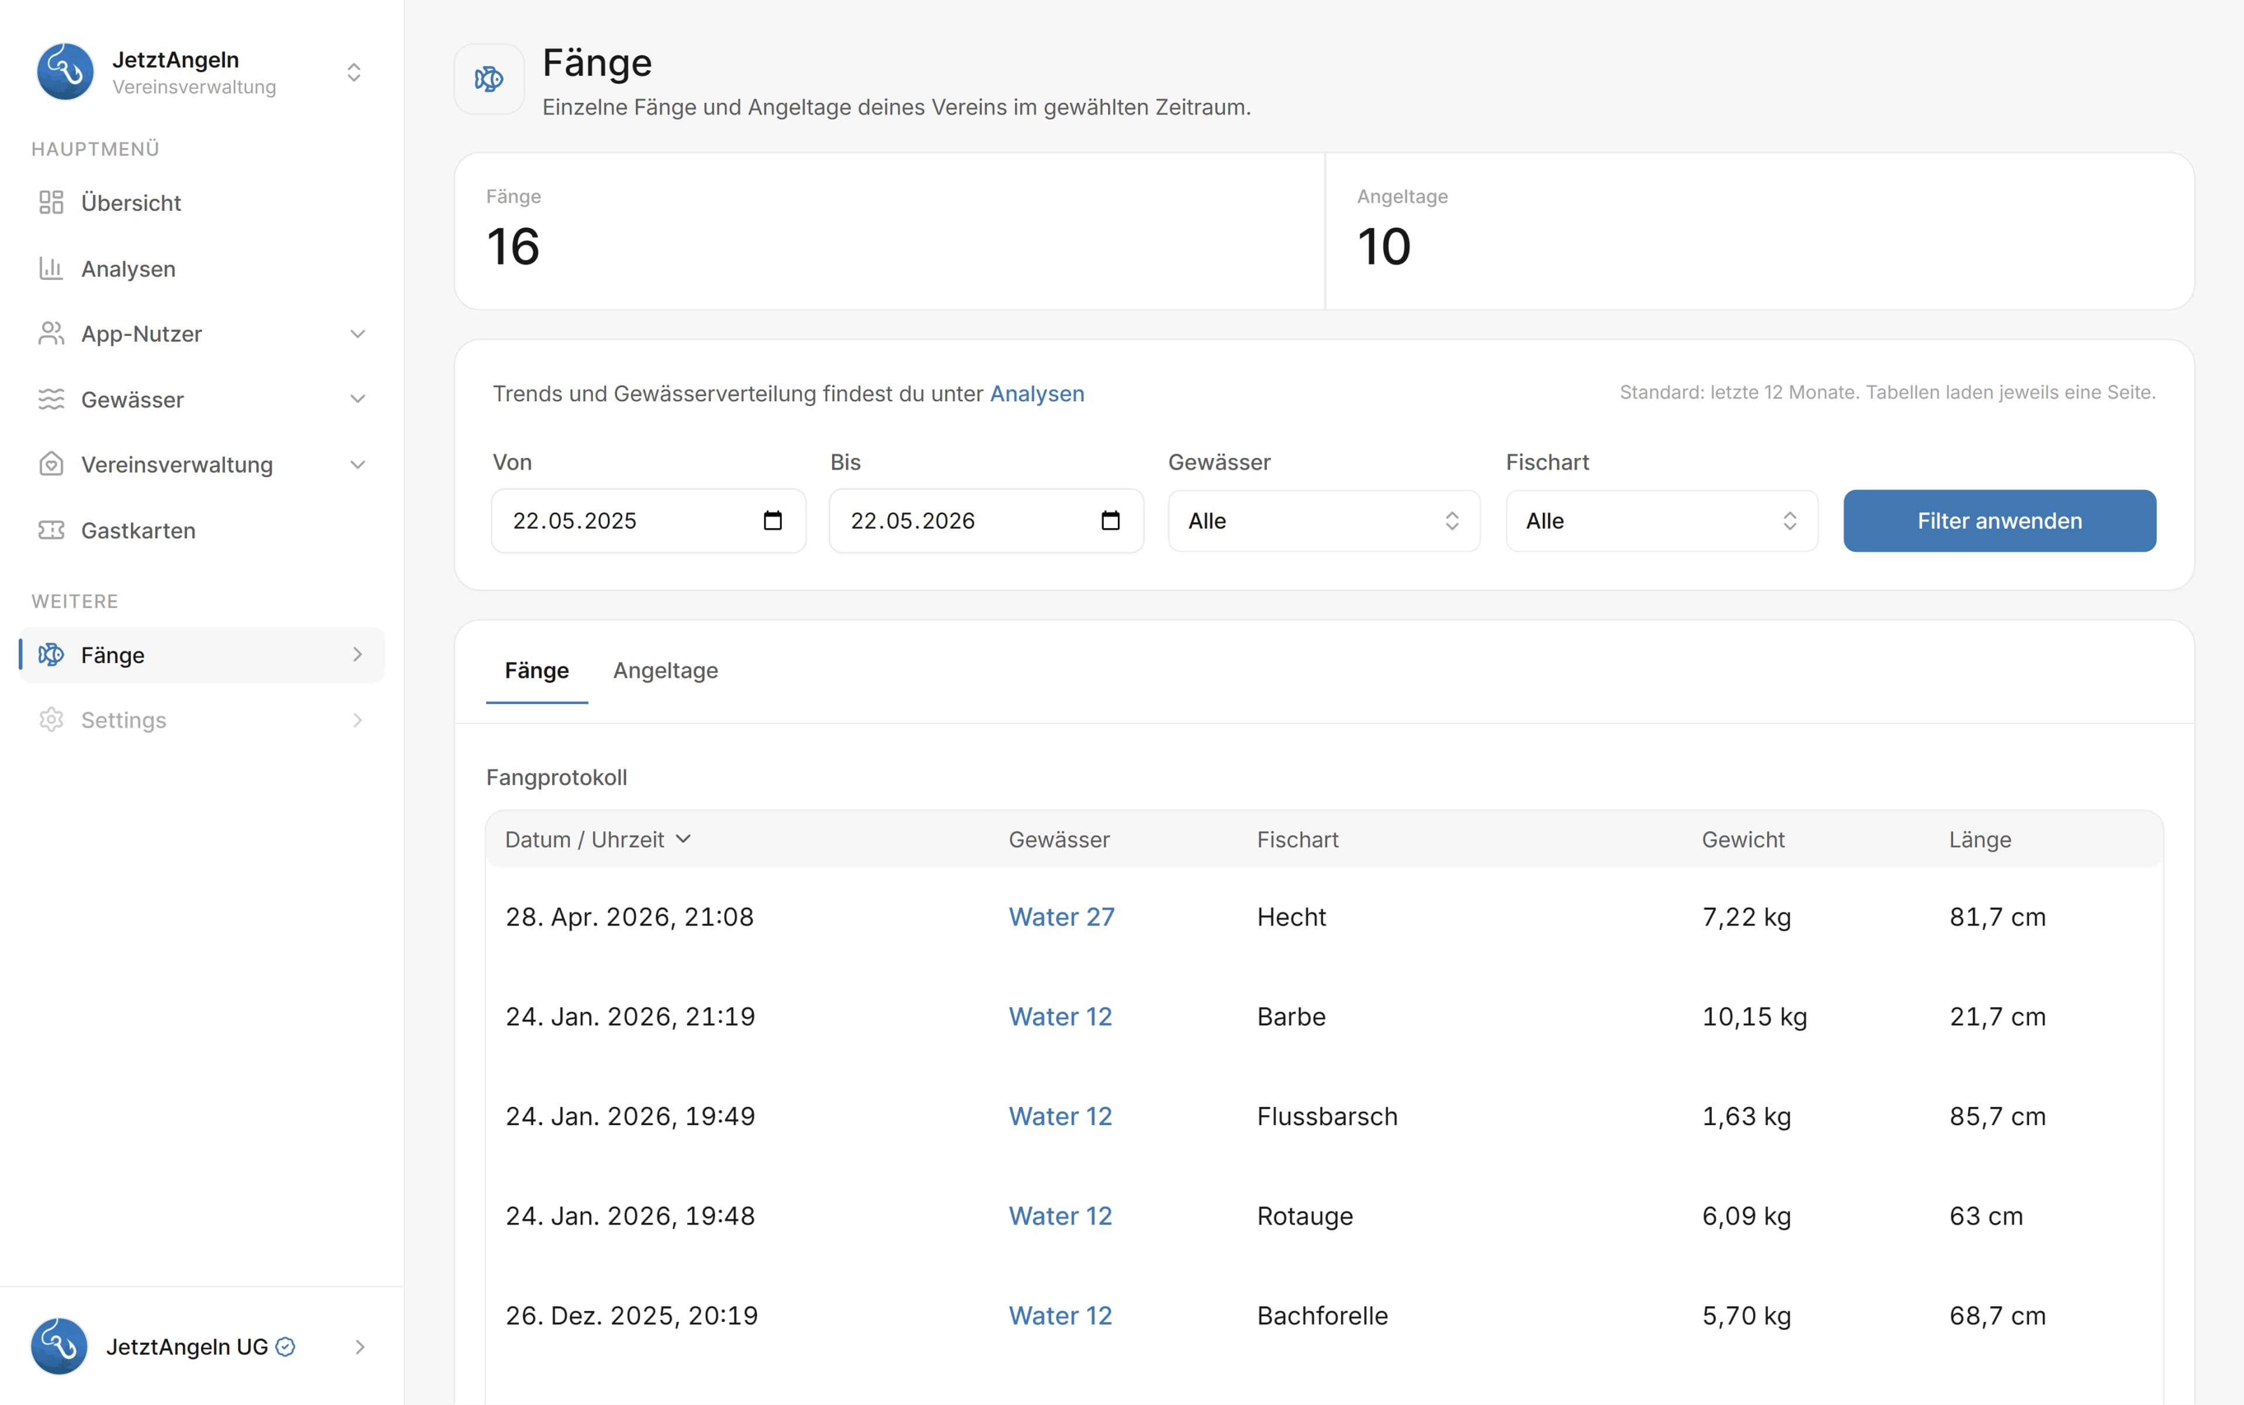Click the JetztAngeln UG avatar at bottom
This screenshot has width=2244, height=1405.
(x=60, y=1347)
